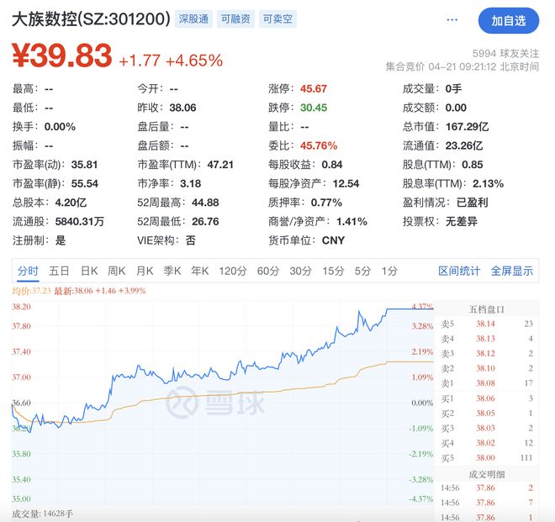Click the 总市值 value 167.29亿
The image size is (555, 522).
468,127
